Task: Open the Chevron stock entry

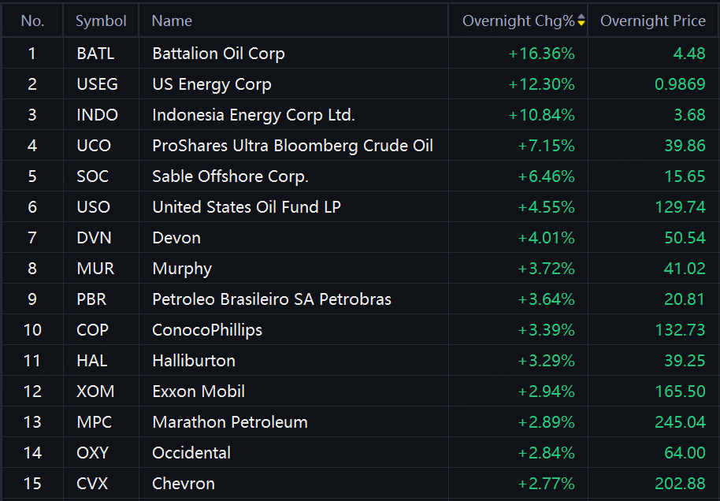Action: (x=184, y=484)
